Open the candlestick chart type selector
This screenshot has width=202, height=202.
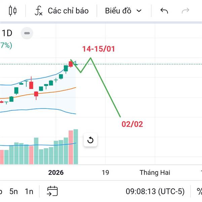13,11
